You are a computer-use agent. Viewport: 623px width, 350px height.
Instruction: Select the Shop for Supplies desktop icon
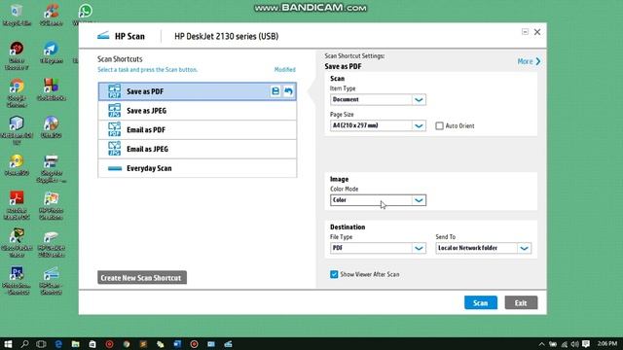click(x=52, y=168)
